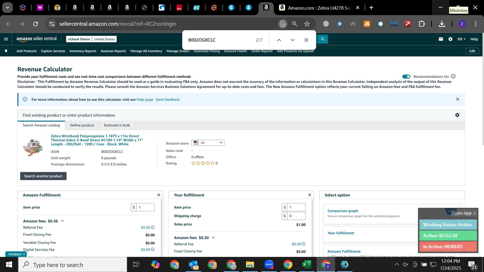Open EN language dropdown

[461, 39]
